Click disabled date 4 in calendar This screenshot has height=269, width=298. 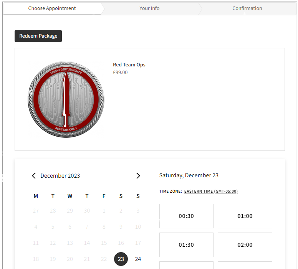coord(36,227)
